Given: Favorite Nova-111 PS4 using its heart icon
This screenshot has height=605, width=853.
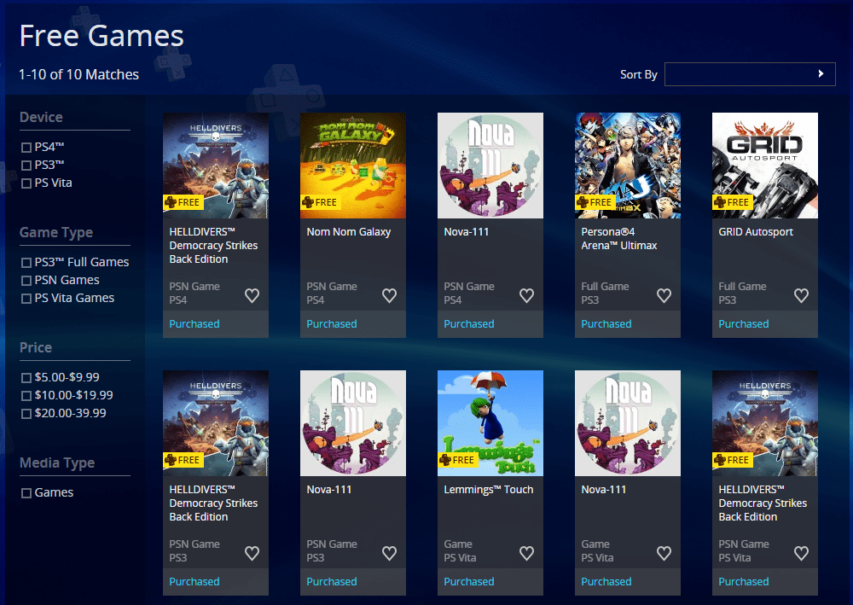Looking at the screenshot, I should click(526, 295).
